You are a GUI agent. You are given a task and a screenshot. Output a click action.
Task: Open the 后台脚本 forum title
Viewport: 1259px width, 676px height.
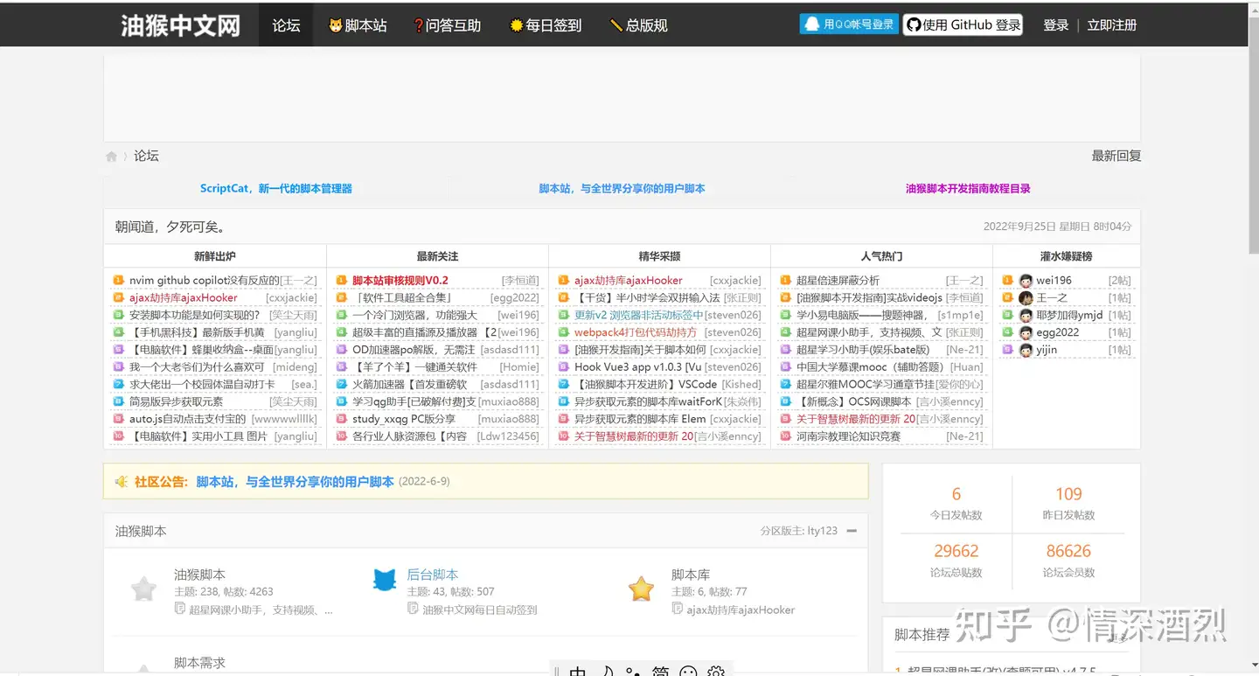[x=433, y=575]
